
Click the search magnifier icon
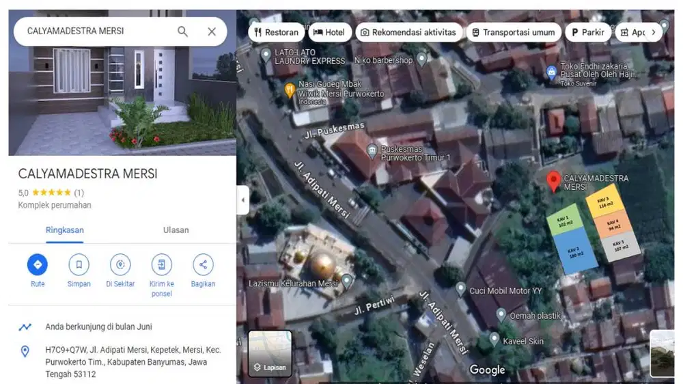tap(182, 31)
